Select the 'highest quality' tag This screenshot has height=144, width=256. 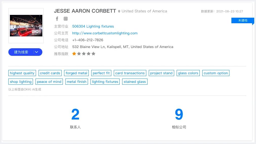tap(22, 73)
